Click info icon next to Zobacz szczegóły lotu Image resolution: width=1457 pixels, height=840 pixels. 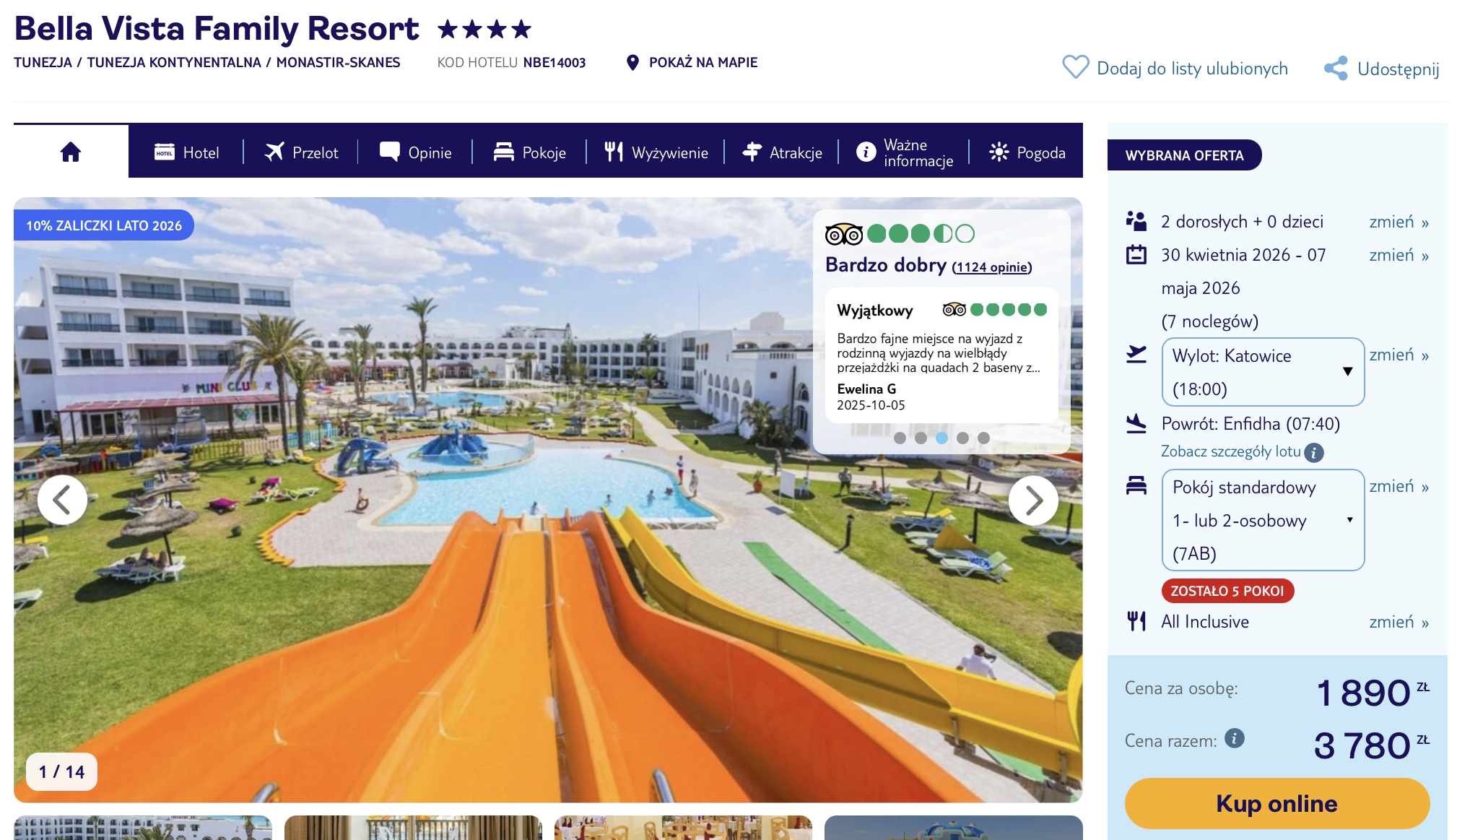[1314, 453]
